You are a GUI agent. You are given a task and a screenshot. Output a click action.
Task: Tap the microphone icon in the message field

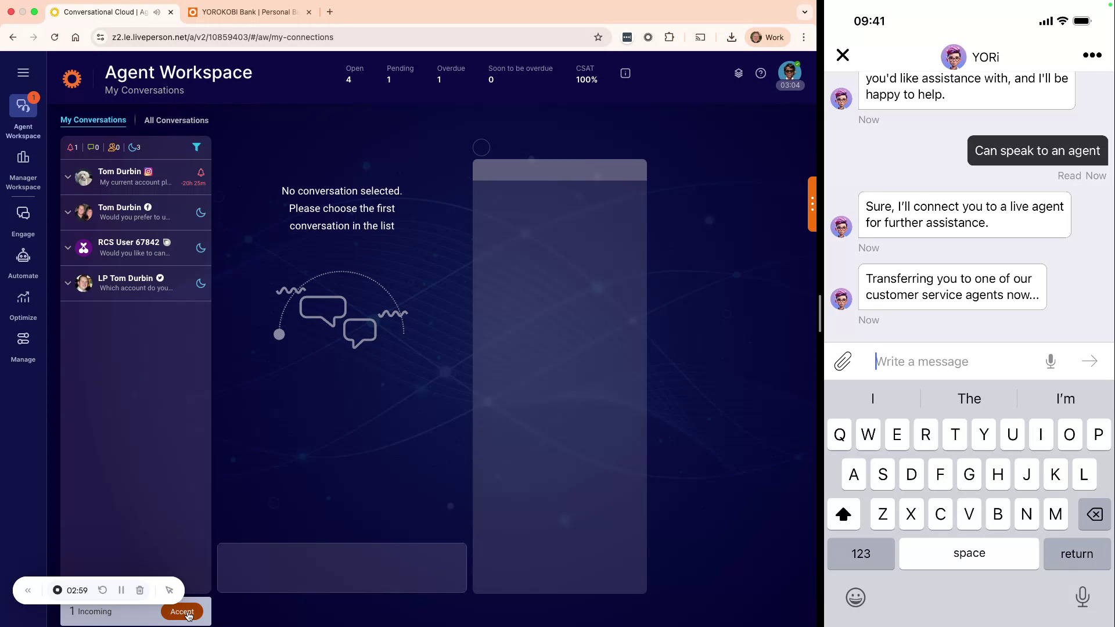(x=1050, y=361)
